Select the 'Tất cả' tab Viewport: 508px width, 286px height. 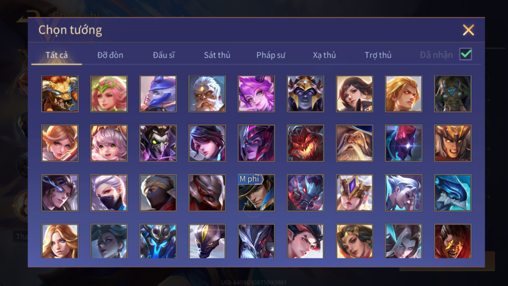coord(57,55)
